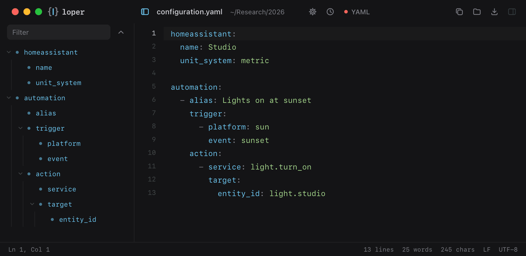Select the YAML language indicator
Screen dimensions: 526x256
tap(357, 12)
